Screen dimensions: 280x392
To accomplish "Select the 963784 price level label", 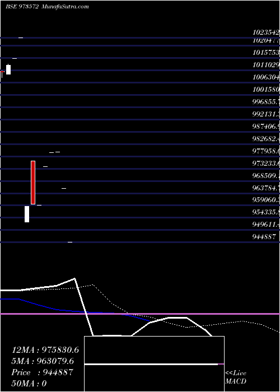I will (x=266, y=188).
